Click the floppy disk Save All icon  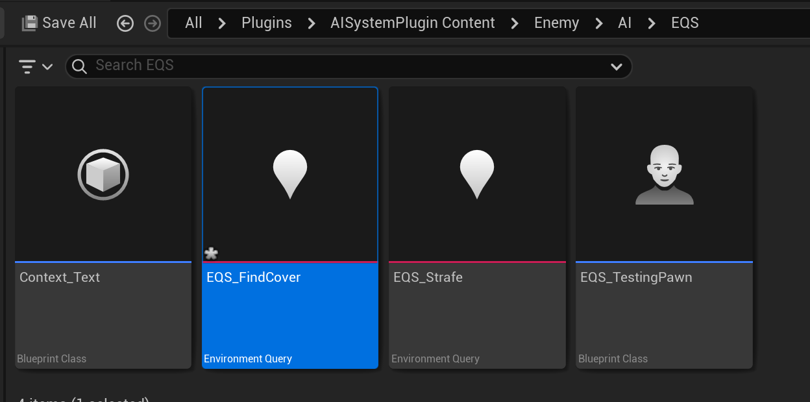pyautogui.click(x=30, y=23)
